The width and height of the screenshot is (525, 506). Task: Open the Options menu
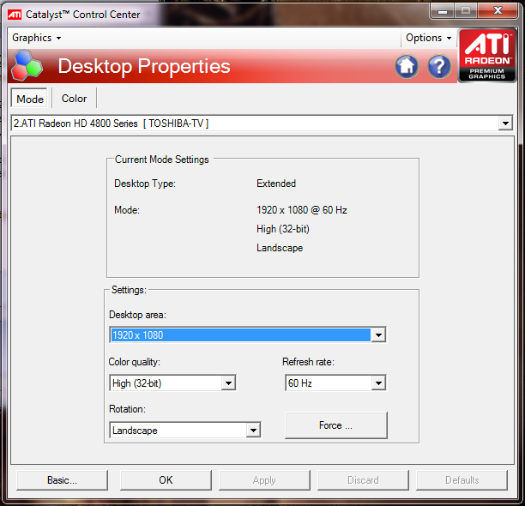[428, 38]
